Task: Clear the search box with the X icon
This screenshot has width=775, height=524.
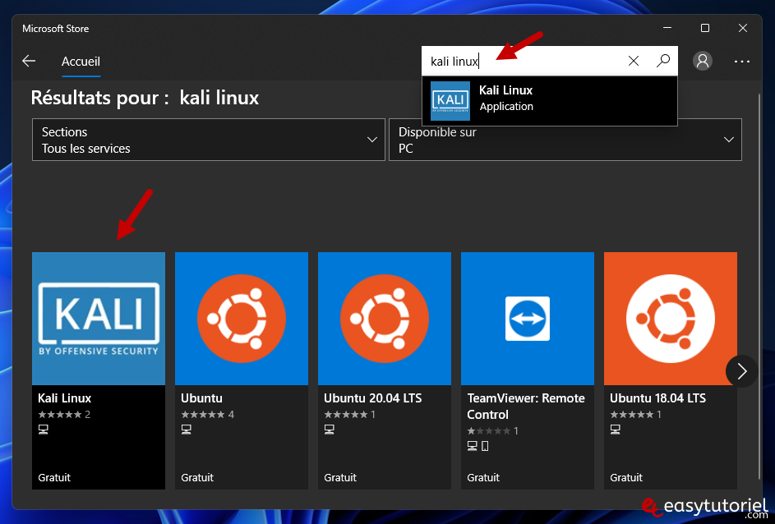Action: click(x=633, y=61)
